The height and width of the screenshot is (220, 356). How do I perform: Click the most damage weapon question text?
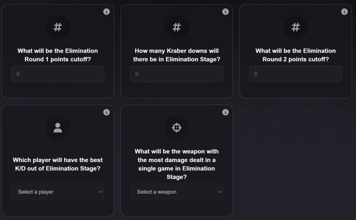[x=177, y=164]
